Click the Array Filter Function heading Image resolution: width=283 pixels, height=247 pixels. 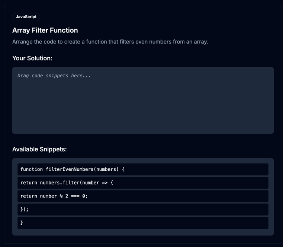tap(45, 31)
